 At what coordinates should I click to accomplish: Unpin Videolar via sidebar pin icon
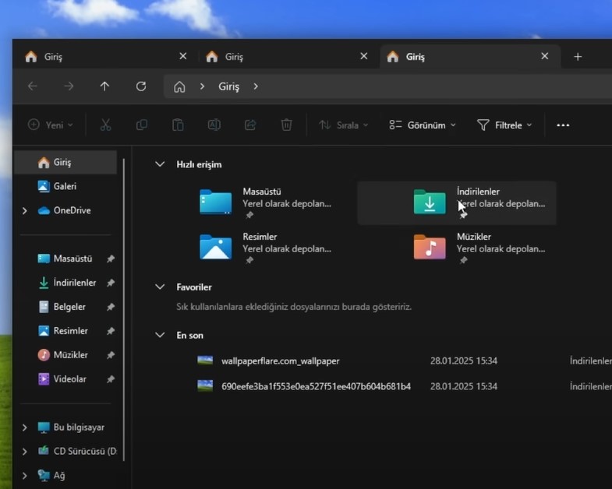click(x=111, y=379)
